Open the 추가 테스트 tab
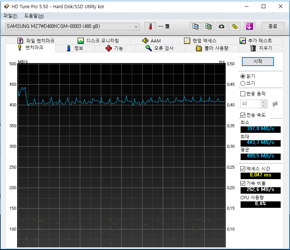The width and height of the screenshot is (290, 250). coord(255,41)
